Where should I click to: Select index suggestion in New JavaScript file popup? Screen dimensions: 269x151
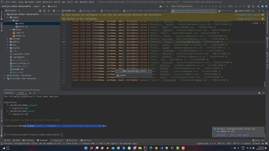pyautogui.click(x=134, y=75)
